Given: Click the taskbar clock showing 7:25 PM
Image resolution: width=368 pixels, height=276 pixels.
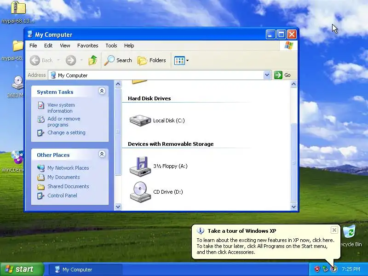Looking at the screenshot, I should coord(351,269).
